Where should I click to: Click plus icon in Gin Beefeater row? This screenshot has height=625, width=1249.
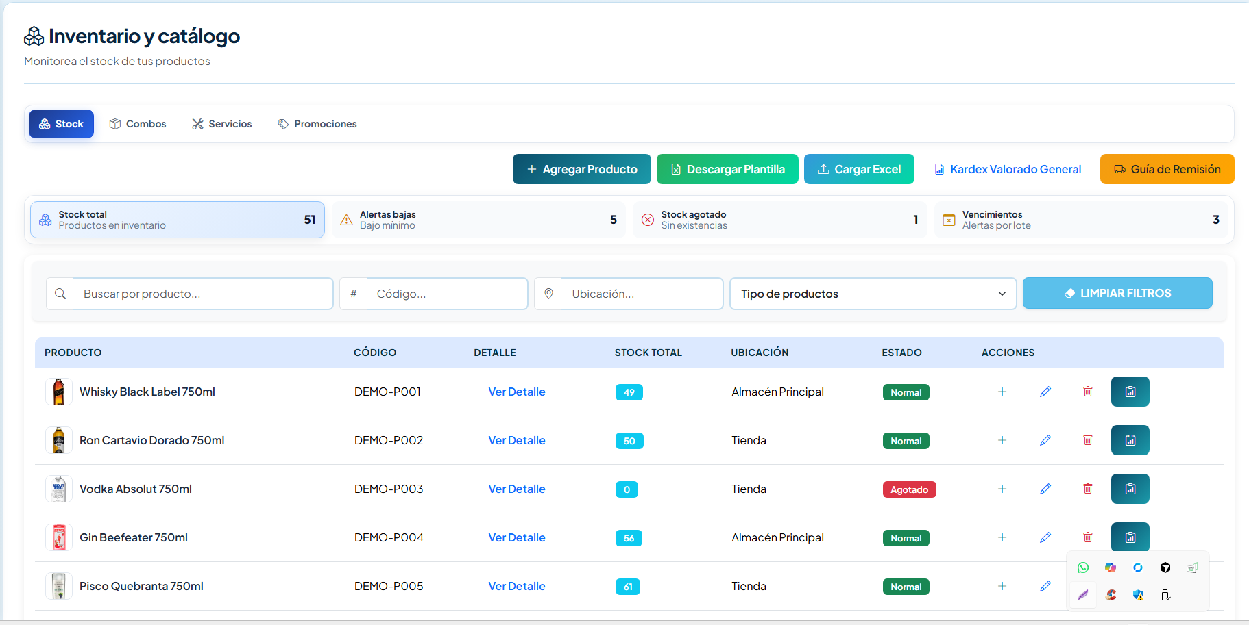(x=1002, y=537)
